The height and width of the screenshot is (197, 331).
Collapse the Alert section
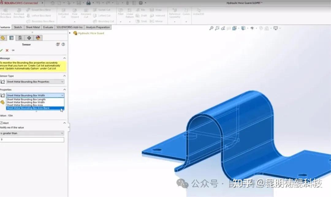pos(64,123)
